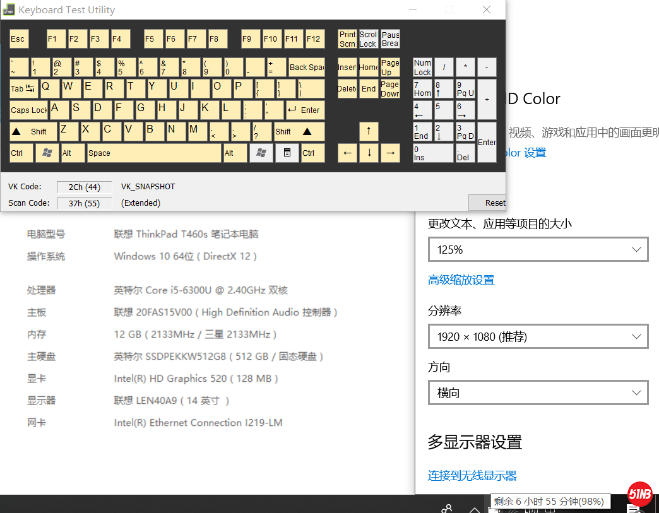Click the Page Down key
The image size is (659, 513).
click(x=390, y=88)
